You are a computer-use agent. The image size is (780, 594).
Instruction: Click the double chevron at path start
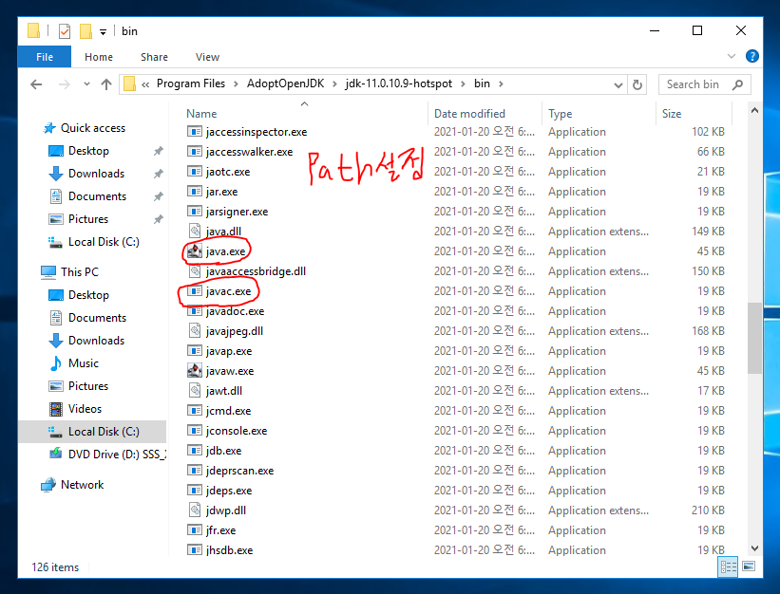(x=145, y=84)
